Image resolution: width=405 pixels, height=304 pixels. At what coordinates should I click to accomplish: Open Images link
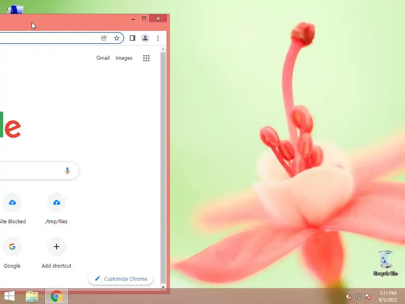pyautogui.click(x=124, y=58)
